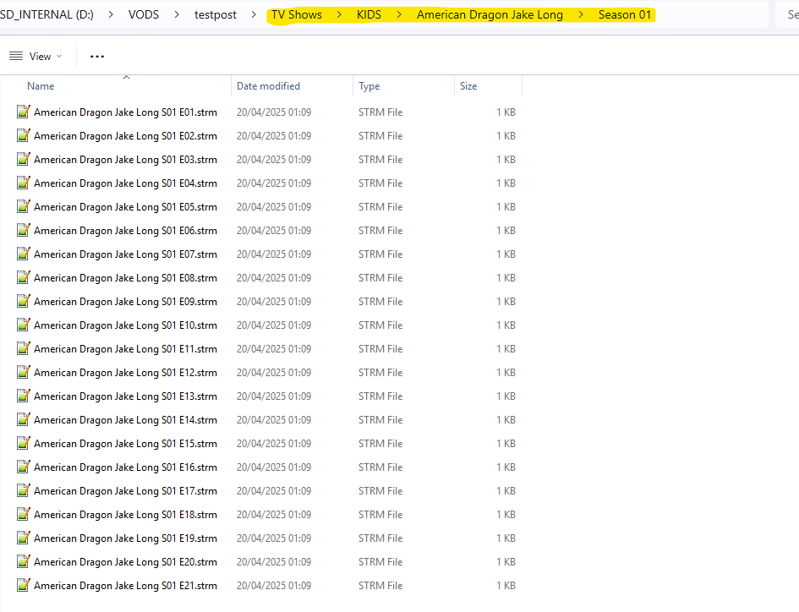Click the E09.strm file icon

(23, 301)
